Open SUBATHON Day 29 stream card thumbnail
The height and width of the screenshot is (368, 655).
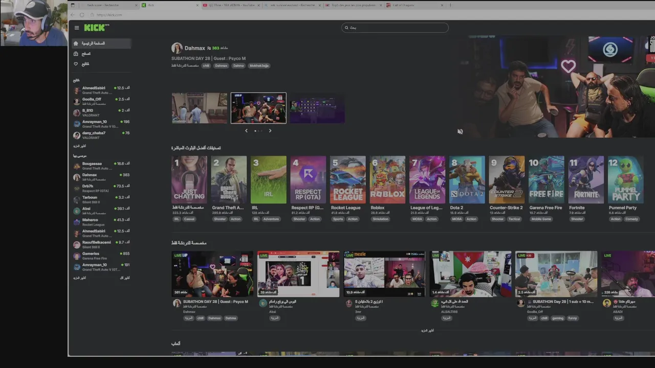coord(556,273)
